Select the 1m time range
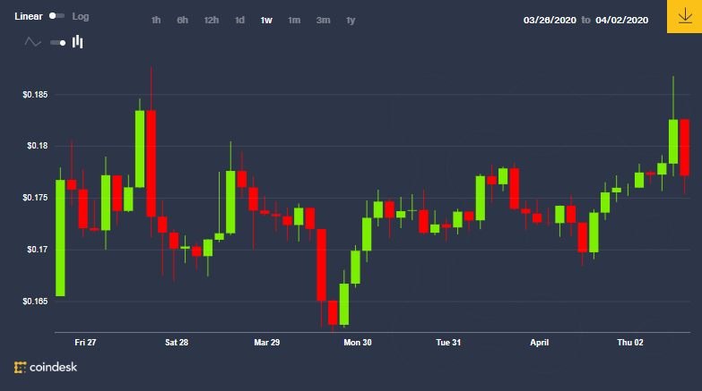 (294, 20)
